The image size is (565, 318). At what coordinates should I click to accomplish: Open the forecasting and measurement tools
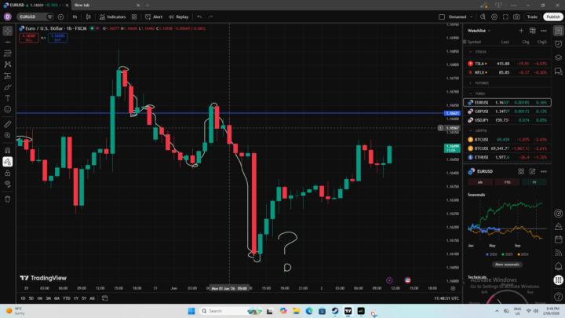(8, 75)
